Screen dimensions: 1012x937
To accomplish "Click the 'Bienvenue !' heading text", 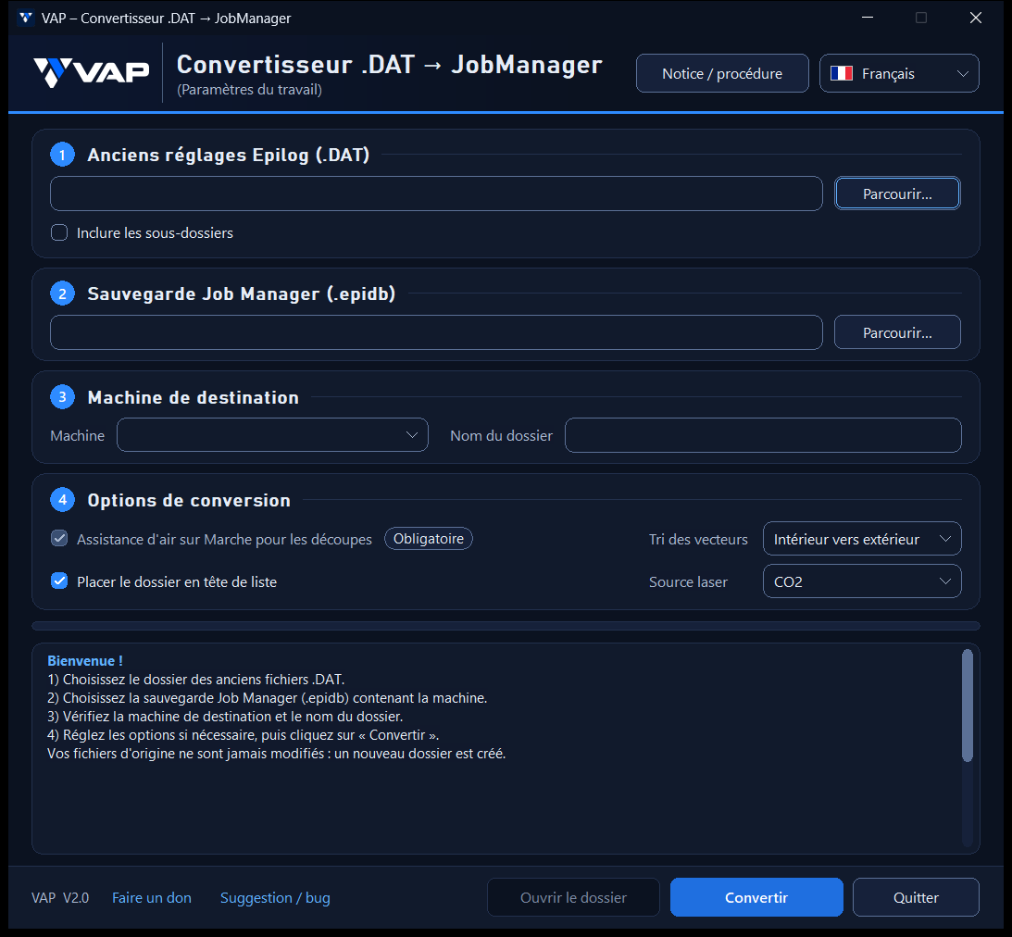I will point(85,661).
